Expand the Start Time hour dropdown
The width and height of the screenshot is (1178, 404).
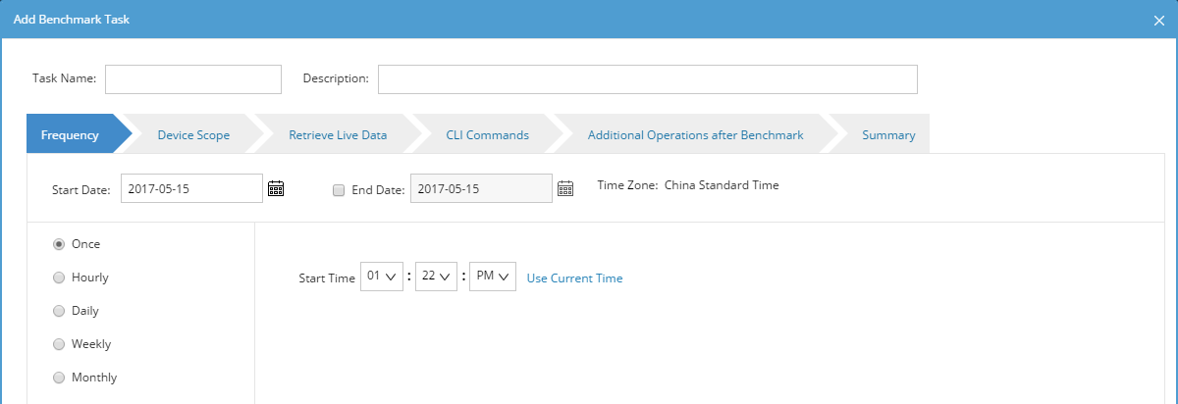[382, 278]
